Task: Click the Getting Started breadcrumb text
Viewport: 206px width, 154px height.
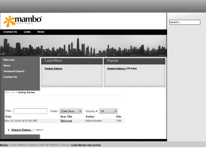Action: point(26,92)
